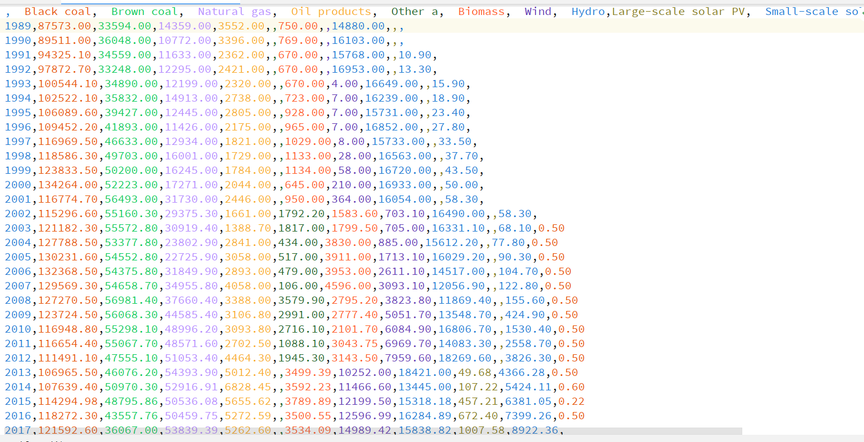Image resolution: width=864 pixels, height=442 pixels.
Task: Select the value 434.00 in 2004 row
Action: point(298,243)
